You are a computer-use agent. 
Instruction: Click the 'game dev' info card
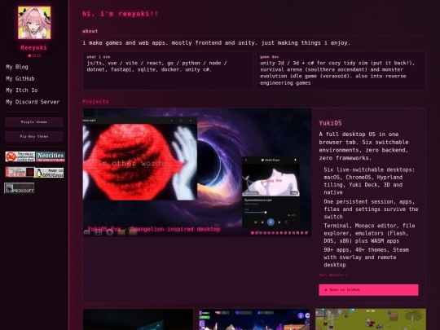341,71
